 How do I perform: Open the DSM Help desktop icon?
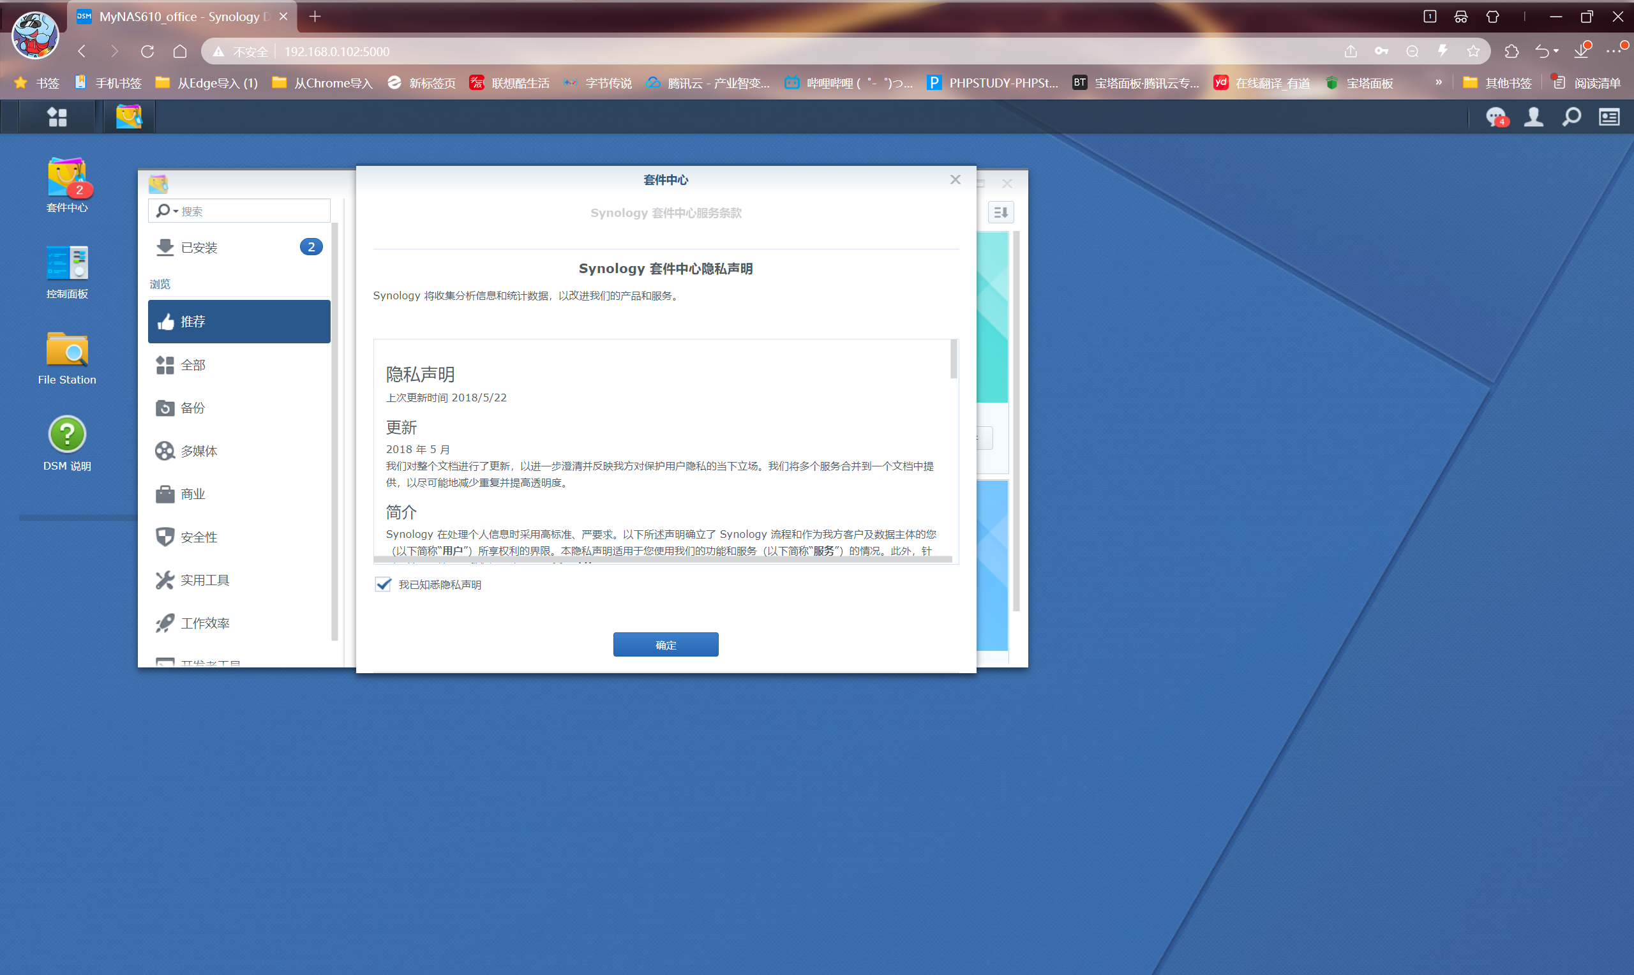tap(67, 444)
